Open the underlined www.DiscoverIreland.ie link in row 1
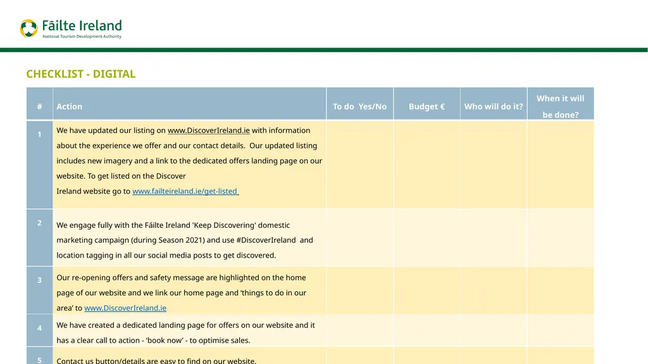 click(x=208, y=130)
